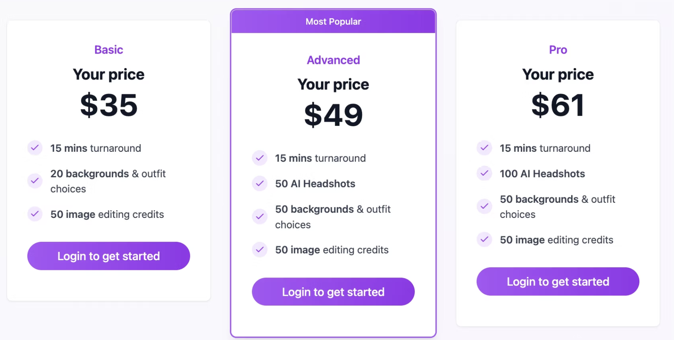Click the $61 price on the Pro card
674x340 pixels.
(557, 105)
